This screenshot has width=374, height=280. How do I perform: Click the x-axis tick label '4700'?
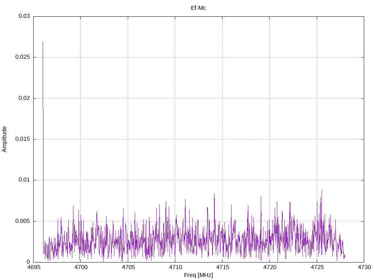coord(81,267)
